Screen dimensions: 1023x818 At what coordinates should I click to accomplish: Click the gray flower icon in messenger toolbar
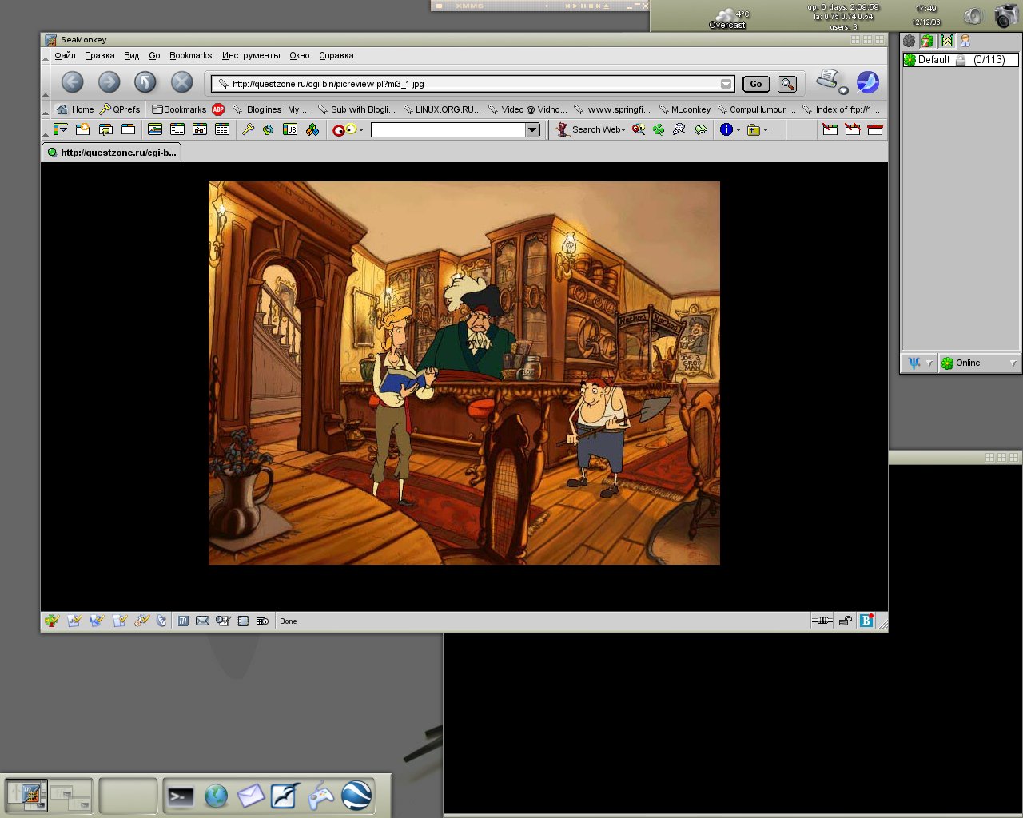[909, 40]
